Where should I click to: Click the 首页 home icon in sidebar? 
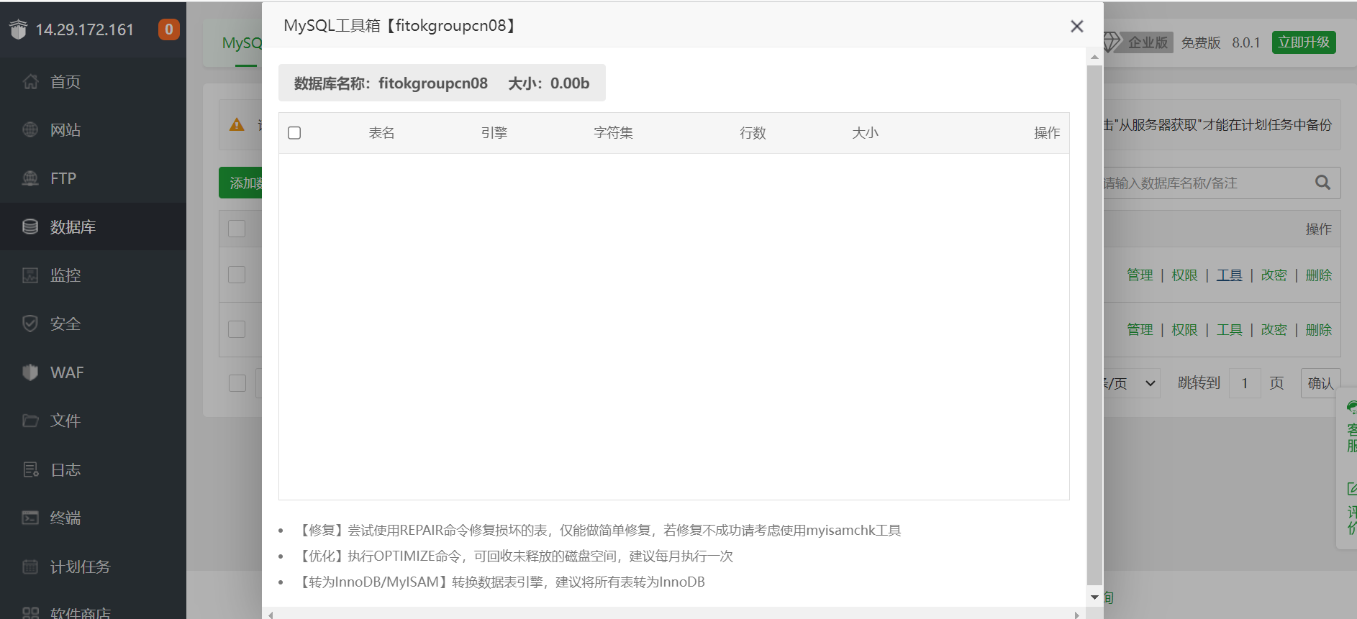[30, 82]
